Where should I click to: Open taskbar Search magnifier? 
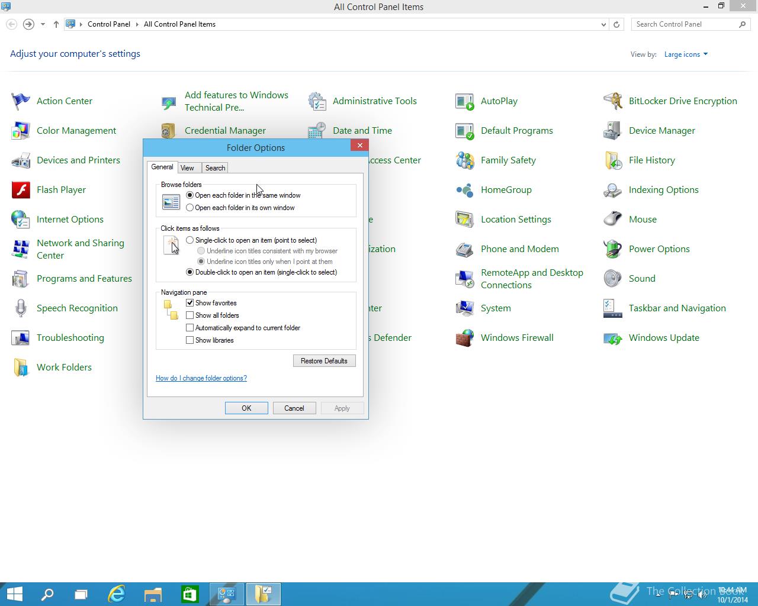point(47,594)
